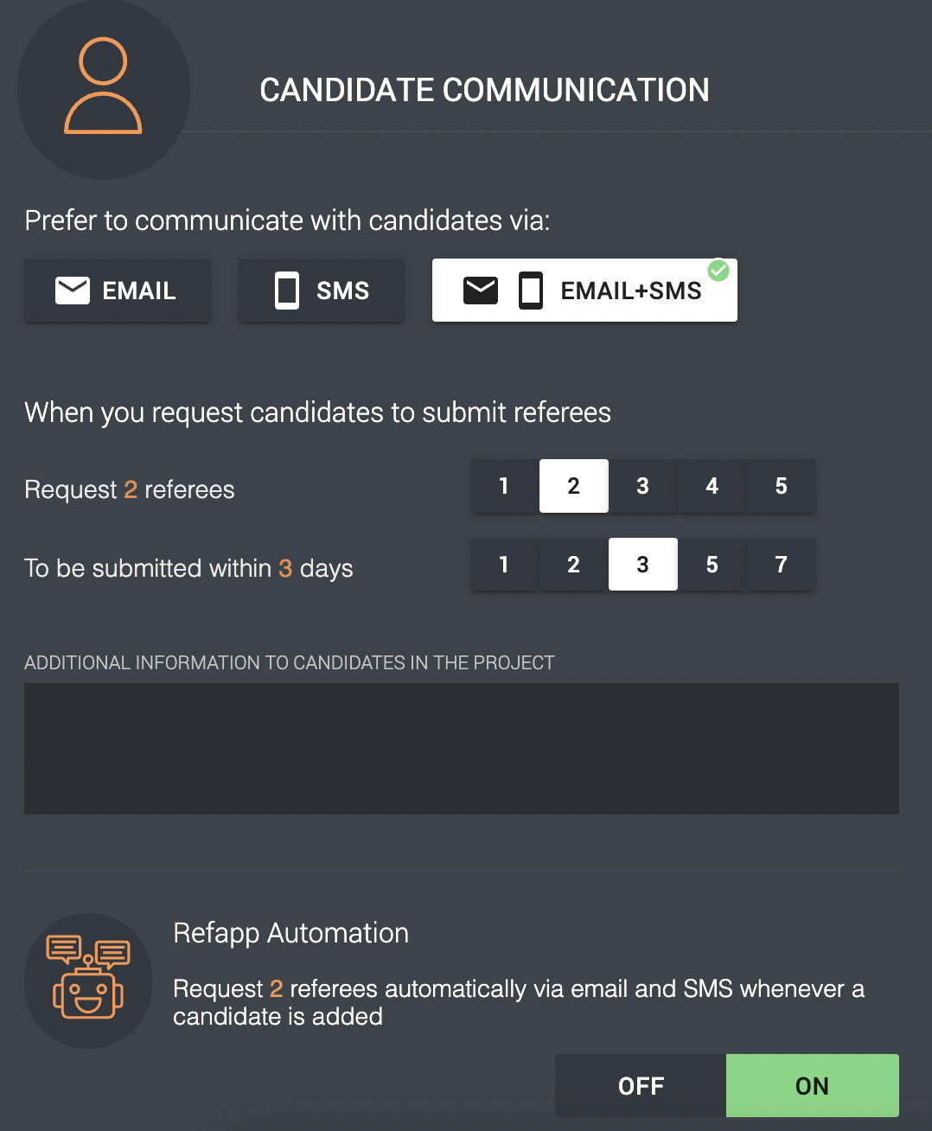The image size is (932, 1131).
Task: Set submission deadline to 5 days
Action: [x=712, y=565]
